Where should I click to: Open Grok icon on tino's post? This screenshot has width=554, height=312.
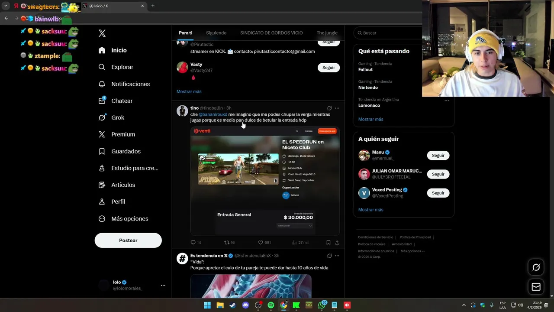(x=329, y=108)
